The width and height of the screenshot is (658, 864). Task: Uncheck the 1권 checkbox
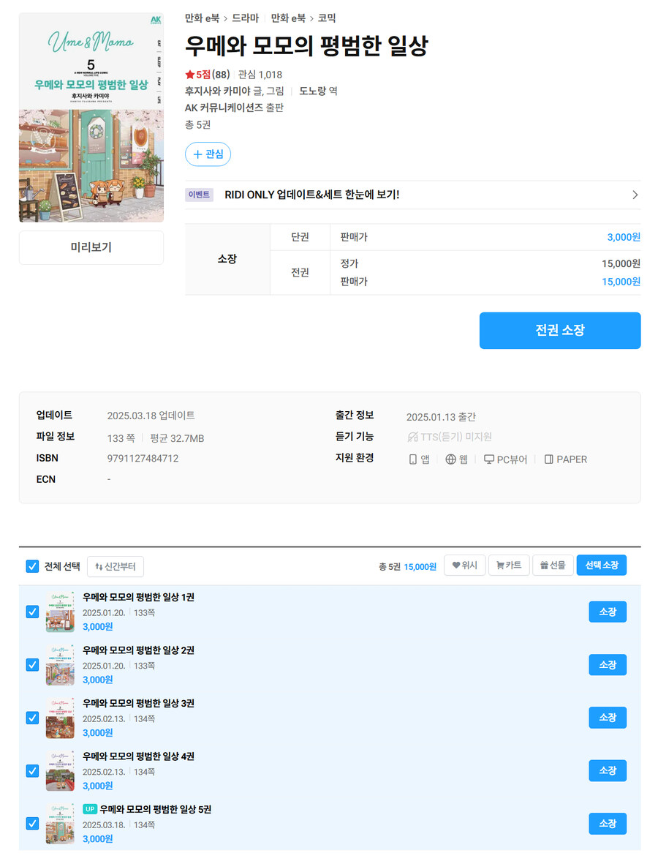[x=32, y=612]
